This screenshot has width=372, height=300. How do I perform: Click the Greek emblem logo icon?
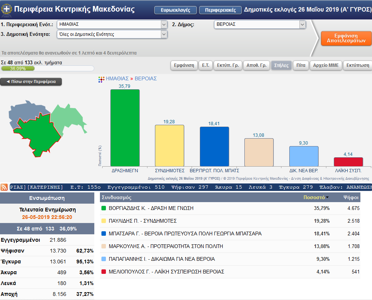click(x=7, y=9)
